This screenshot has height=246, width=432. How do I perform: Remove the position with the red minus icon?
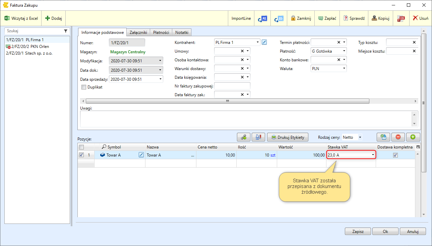398,137
